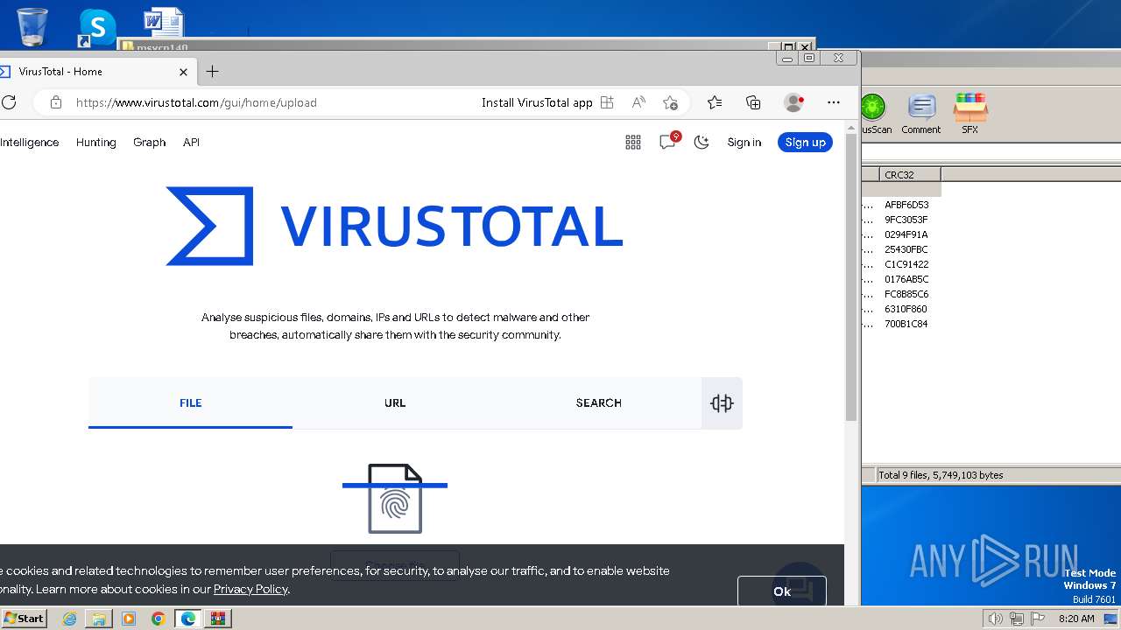Select the 0176AB5C row in WinRAR
Image resolution: width=1121 pixels, height=630 pixels.
(906, 279)
